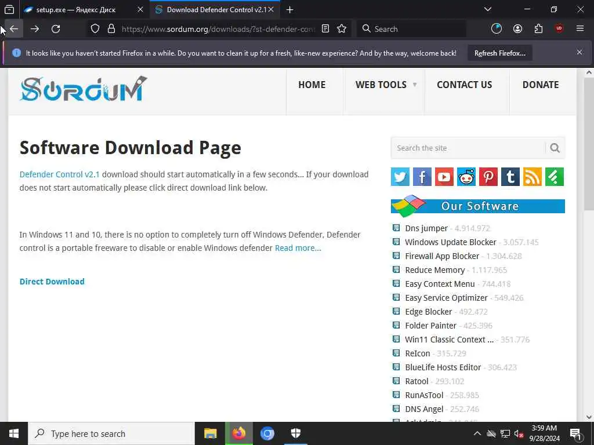Click the Direct Download link
594x445 pixels.
coord(52,282)
